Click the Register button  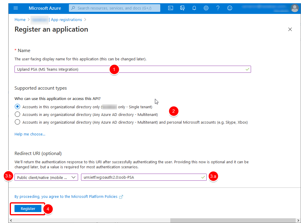point(28,209)
